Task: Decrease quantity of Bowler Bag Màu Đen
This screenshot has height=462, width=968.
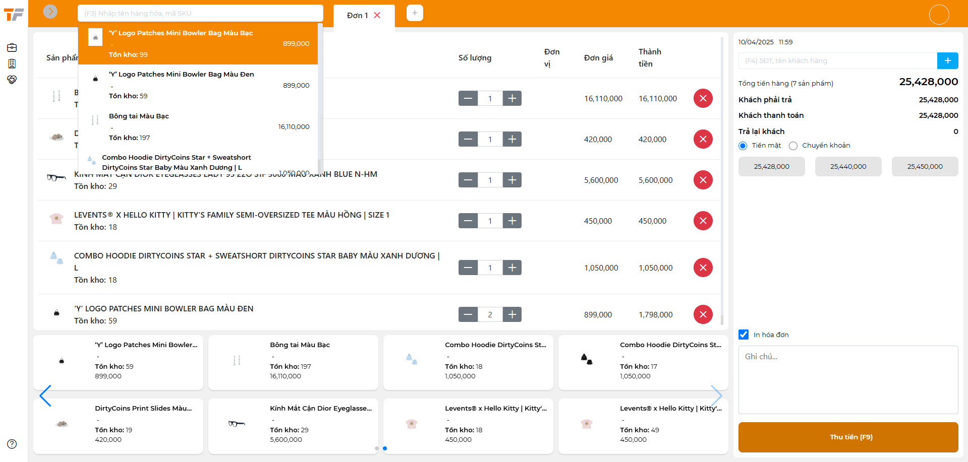Action: pos(468,314)
